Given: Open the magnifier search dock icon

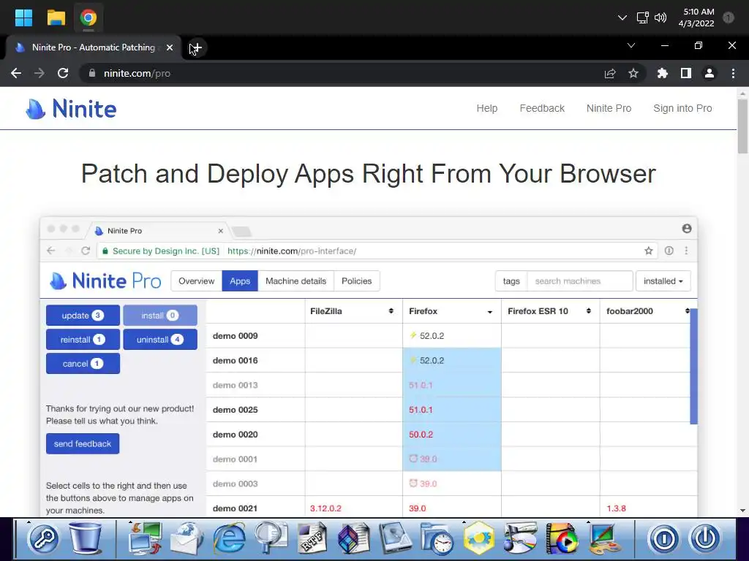Looking at the screenshot, I should (x=271, y=538).
